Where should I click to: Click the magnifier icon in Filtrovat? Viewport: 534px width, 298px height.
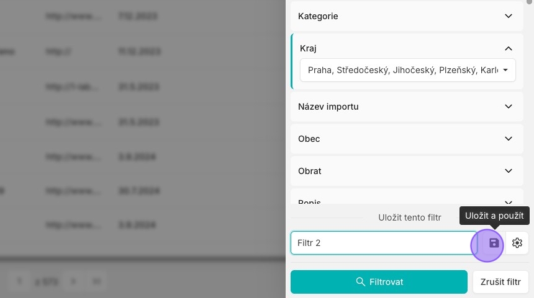[x=360, y=282]
